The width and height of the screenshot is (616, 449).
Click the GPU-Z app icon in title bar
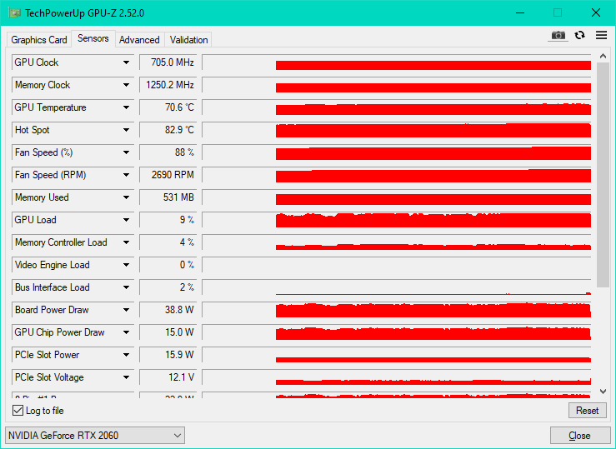click(14, 12)
